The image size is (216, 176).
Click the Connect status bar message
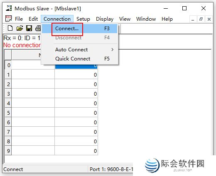click(13, 169)
